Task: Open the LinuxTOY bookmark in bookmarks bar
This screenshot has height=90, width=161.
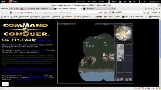Action: click(x=127, y=16)
